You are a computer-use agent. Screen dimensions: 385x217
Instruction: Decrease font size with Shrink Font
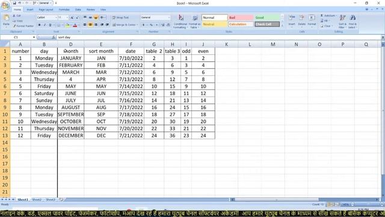[77, 17]
